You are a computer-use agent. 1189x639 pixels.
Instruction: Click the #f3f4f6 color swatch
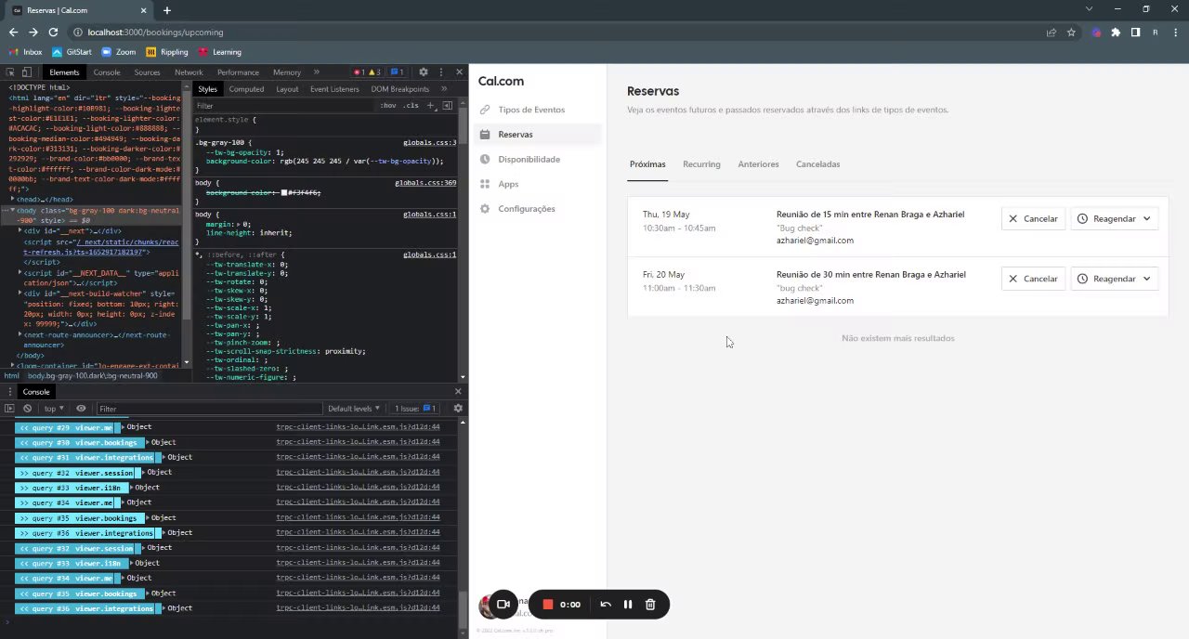pos(284,192)
